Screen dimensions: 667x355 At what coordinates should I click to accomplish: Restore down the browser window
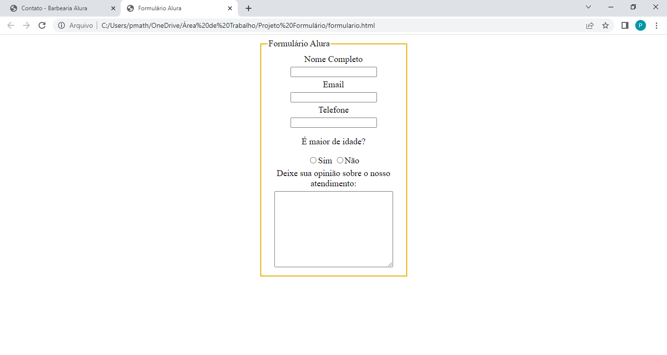coord(633,7)
